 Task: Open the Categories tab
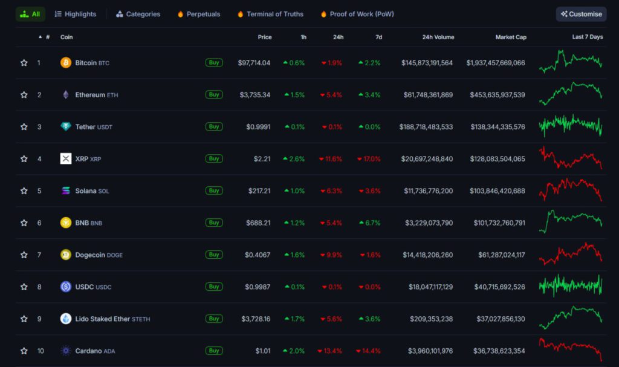point(138,14)
